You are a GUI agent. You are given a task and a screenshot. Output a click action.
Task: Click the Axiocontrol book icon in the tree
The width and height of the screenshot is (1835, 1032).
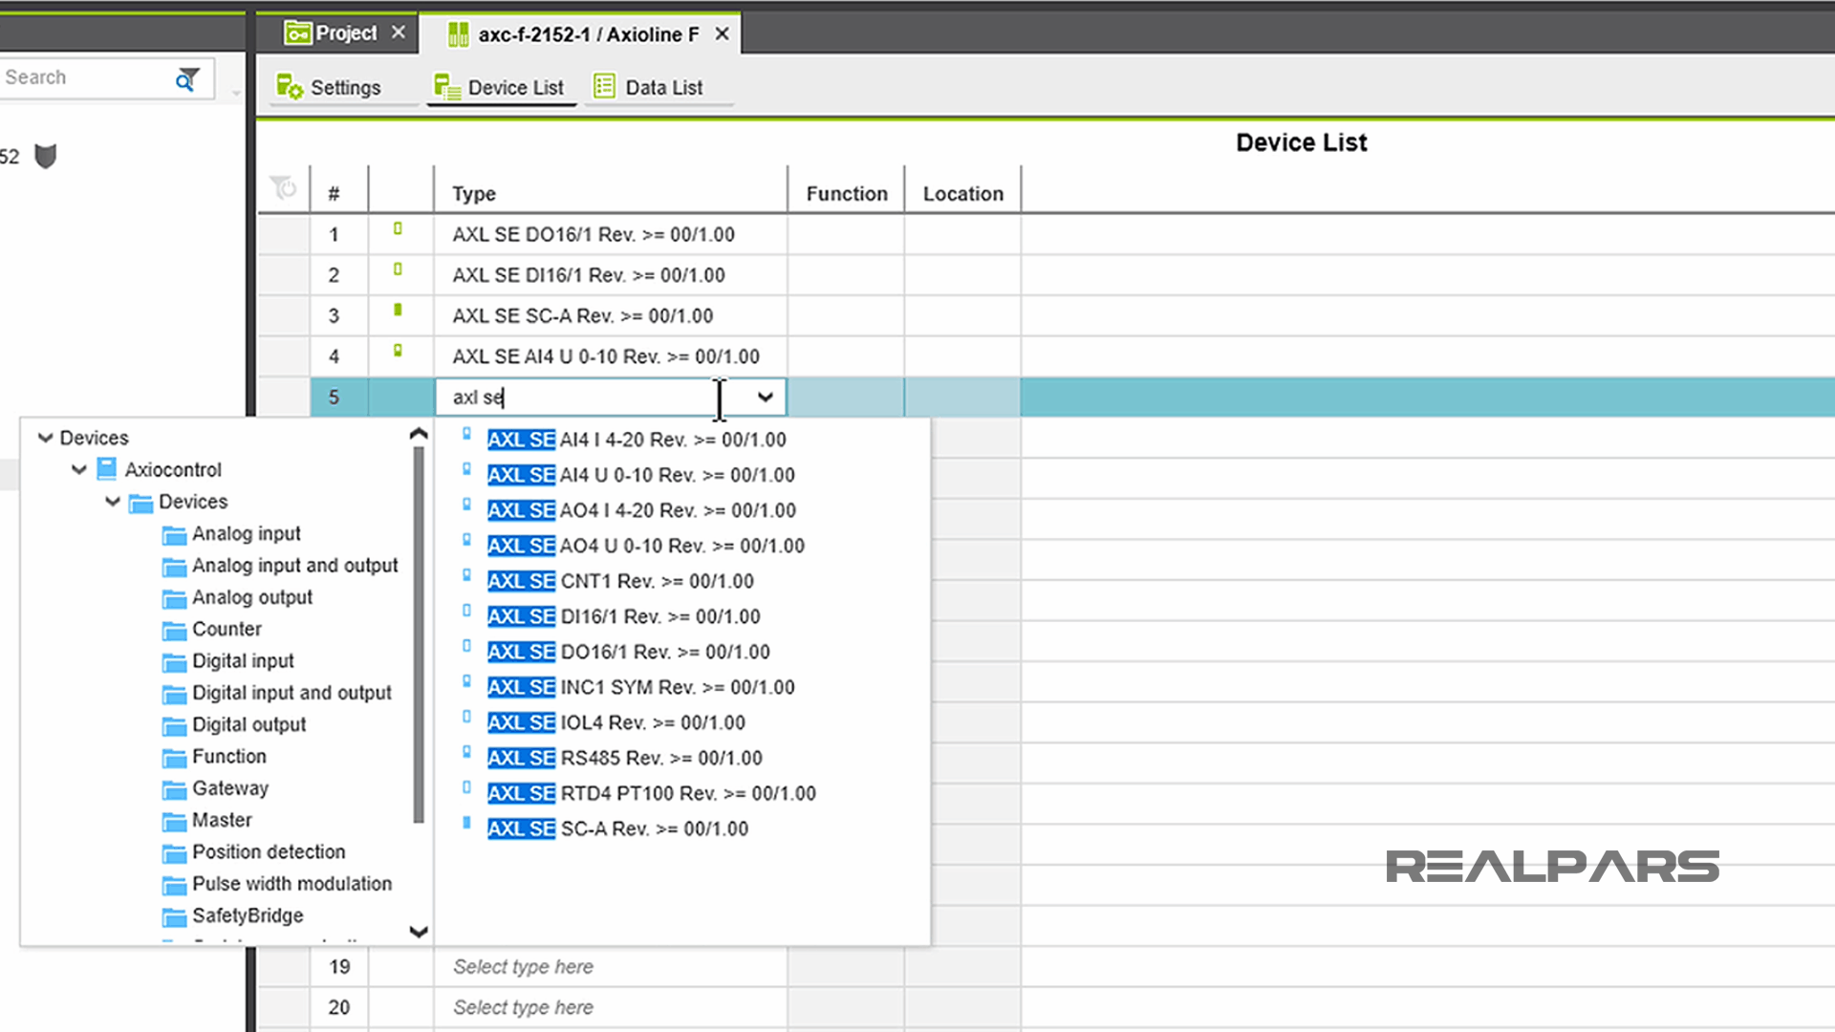pyautogui.click(x=106, y=469)
